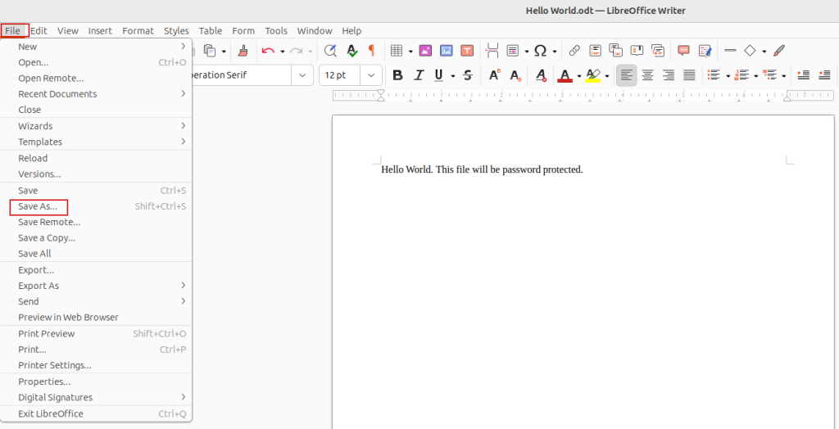This screenshot has width=839, height=429.
Task: Click the Insert Hyperlink chain icon
Action: [x=574, y=51]
